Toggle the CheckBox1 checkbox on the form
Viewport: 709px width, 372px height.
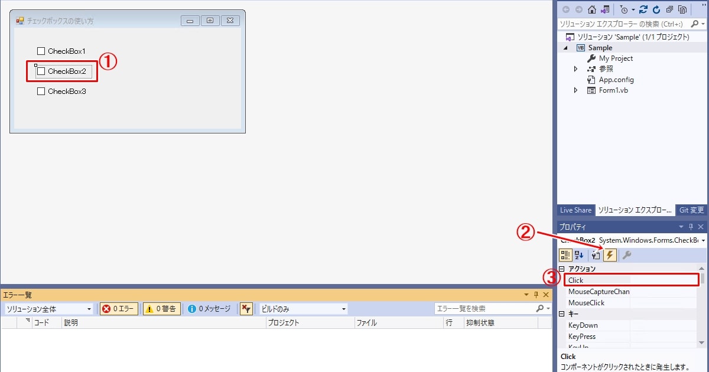(41, 51)
